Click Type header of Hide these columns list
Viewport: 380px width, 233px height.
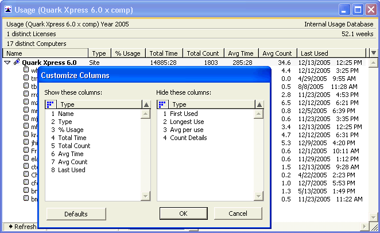click(212, 104)
